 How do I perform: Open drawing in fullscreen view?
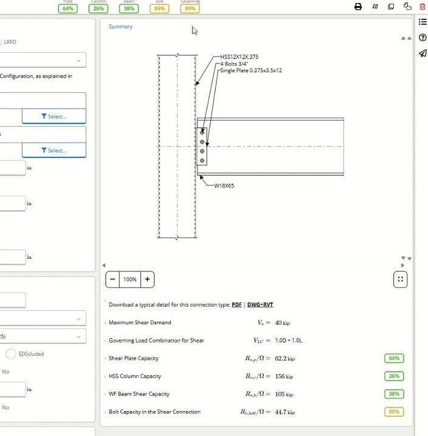coord(400,279)
